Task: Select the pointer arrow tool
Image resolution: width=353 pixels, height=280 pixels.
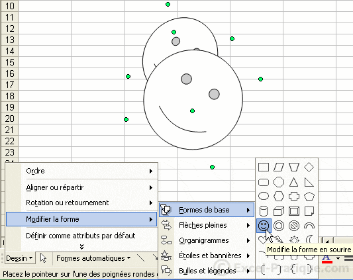Action: [43, 258]
